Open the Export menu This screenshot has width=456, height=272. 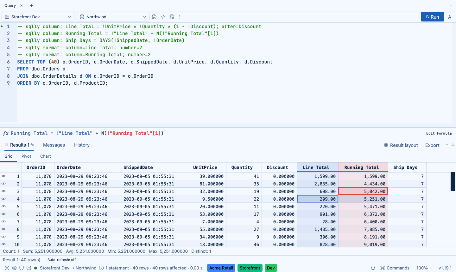tap(432, 145)
